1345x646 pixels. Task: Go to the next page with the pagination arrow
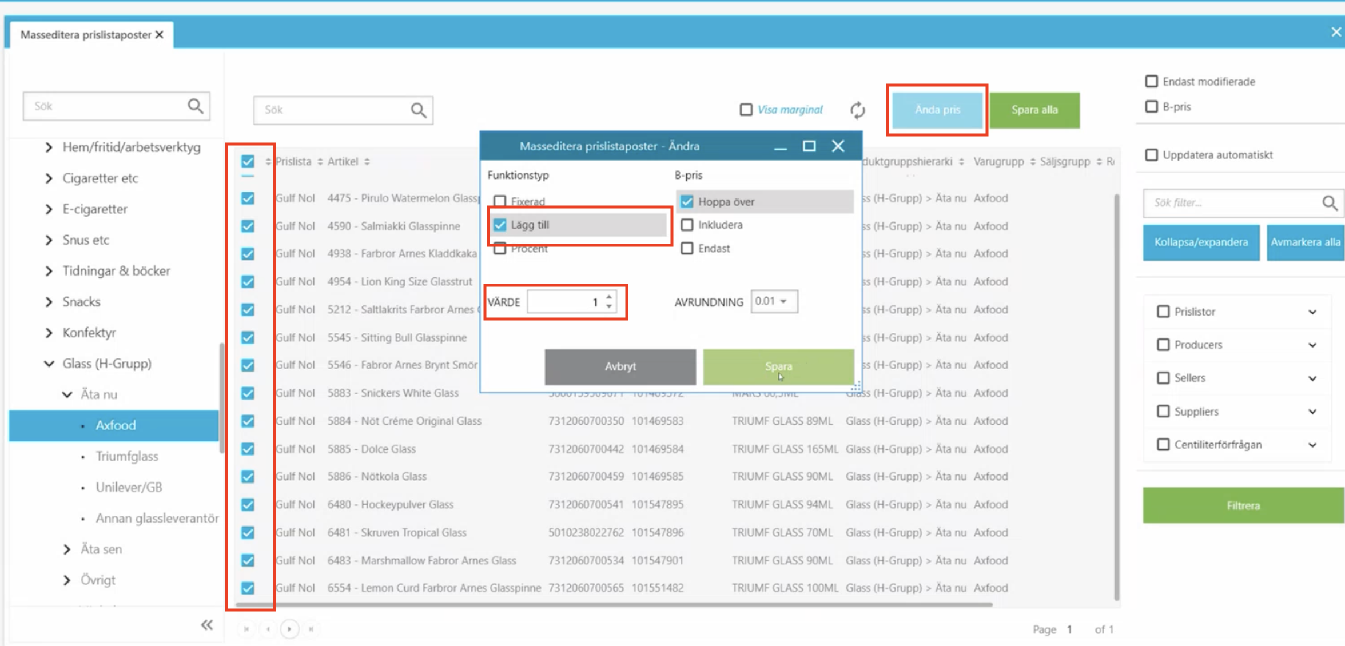tap(289, 629)
